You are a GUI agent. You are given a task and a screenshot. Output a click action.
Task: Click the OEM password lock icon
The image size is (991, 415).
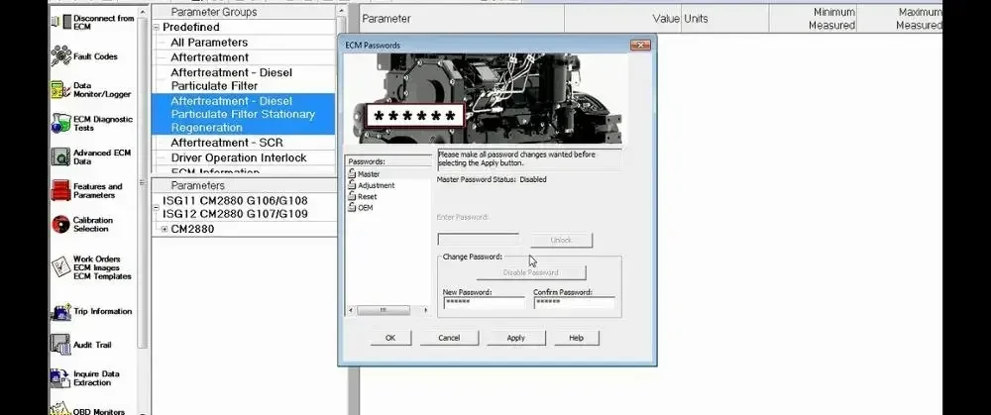(x=352, y=207)
